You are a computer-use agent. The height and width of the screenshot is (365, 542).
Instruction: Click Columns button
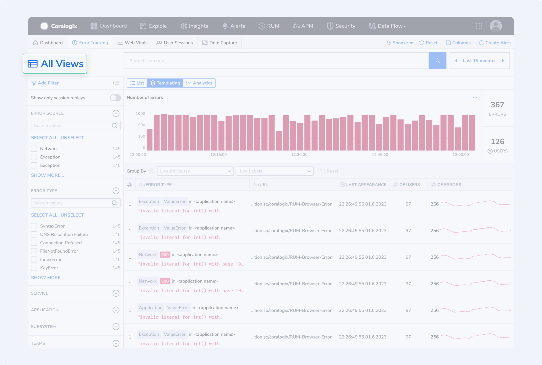[458, 43]
